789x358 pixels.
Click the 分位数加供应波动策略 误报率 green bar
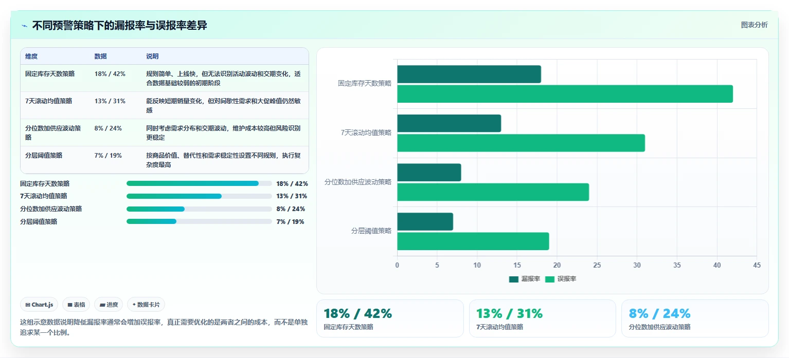pyautogui.click(x=493, y=192)
